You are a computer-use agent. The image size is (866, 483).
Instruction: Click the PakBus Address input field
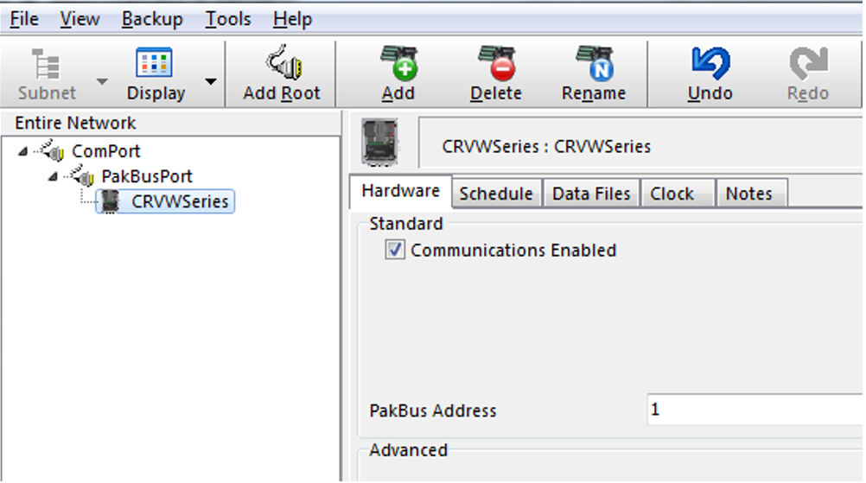[752, 410]
